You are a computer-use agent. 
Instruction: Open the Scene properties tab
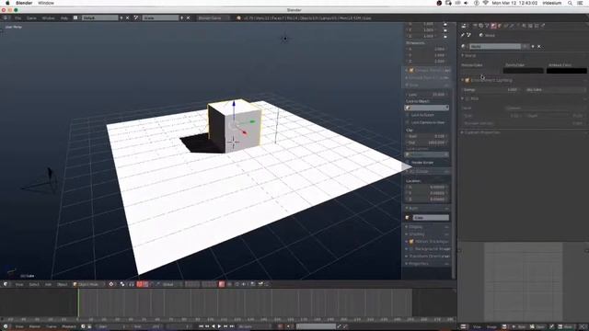point(487,26)
